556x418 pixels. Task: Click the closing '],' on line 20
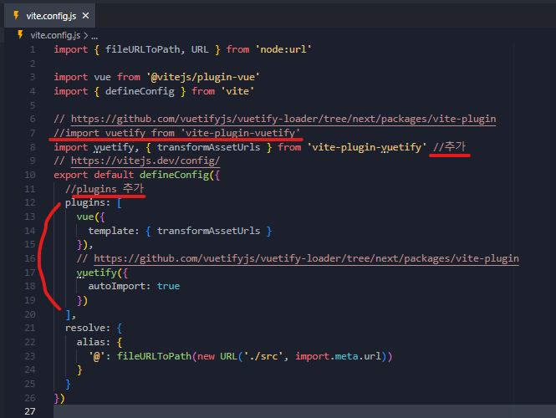point(70,314)
